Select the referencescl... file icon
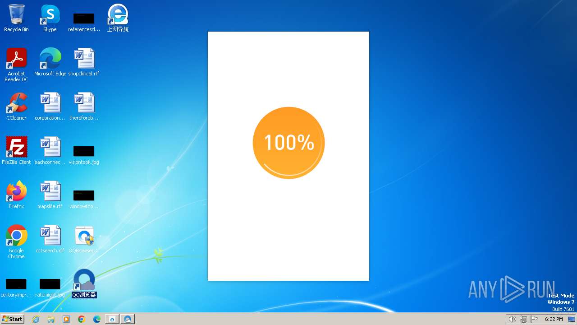577x325 pixels. 84,22
